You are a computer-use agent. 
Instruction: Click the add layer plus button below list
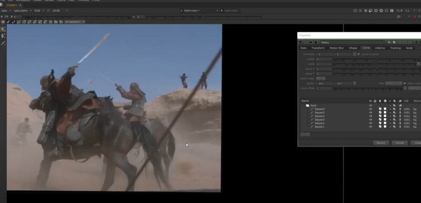[302, 134]
